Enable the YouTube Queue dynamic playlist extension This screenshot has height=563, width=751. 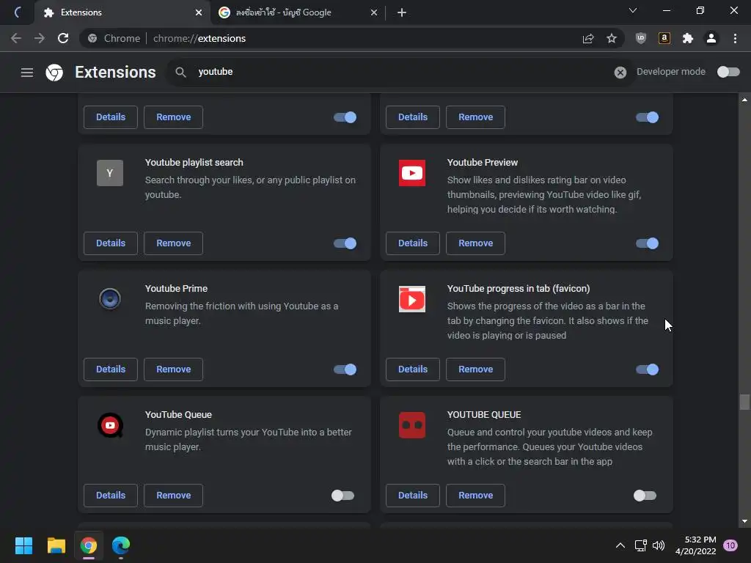[343, 496]
